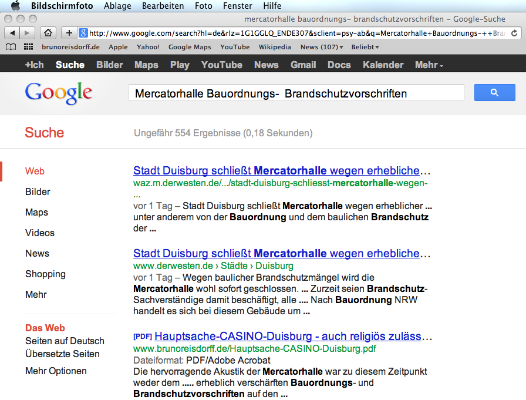Select Videos in the left sidebar
This screenshot has height=400, width=526.
[39, 233]
